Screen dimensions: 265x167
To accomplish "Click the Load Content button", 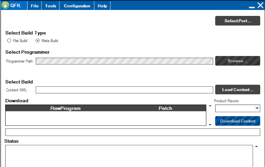I will coord(238,90).
